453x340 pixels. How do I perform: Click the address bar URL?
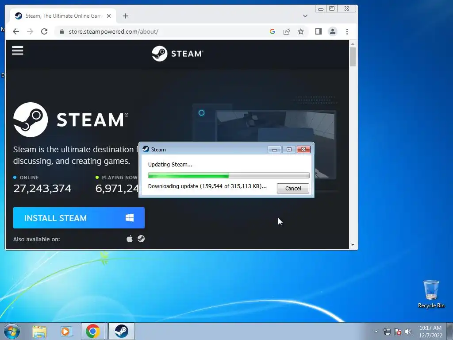(113, 31)
